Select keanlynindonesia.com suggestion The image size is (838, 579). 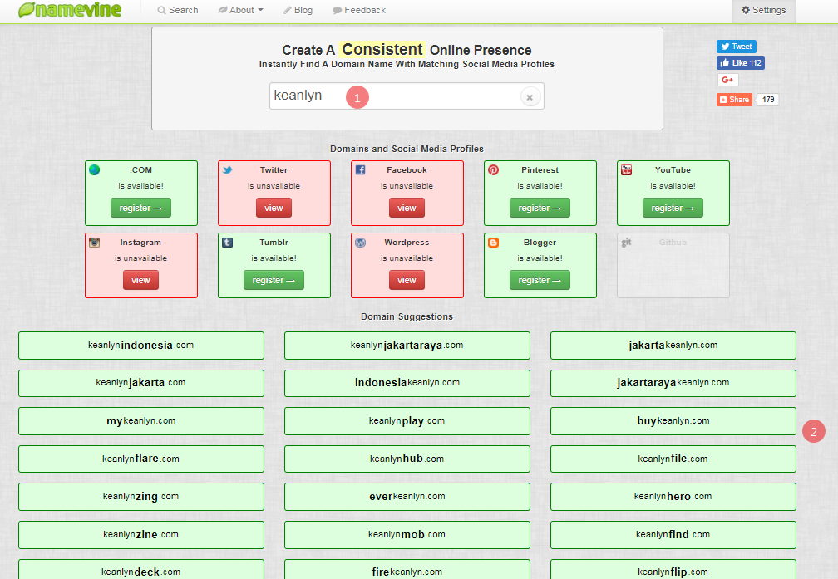click(x=141, y=345)
